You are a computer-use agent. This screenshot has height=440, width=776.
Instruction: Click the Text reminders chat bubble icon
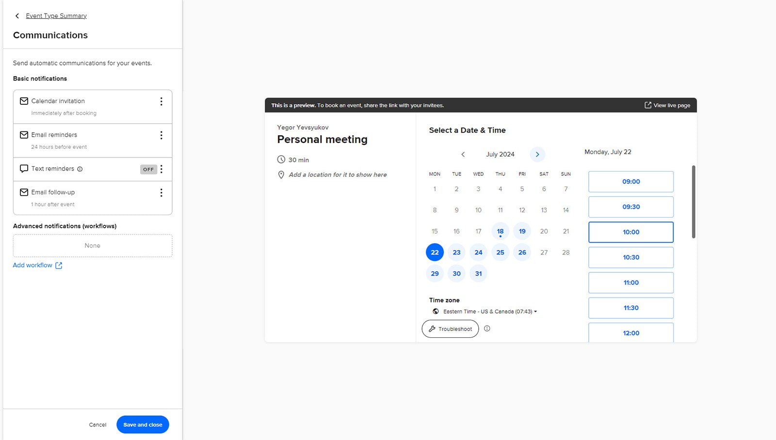pos(24,169)
